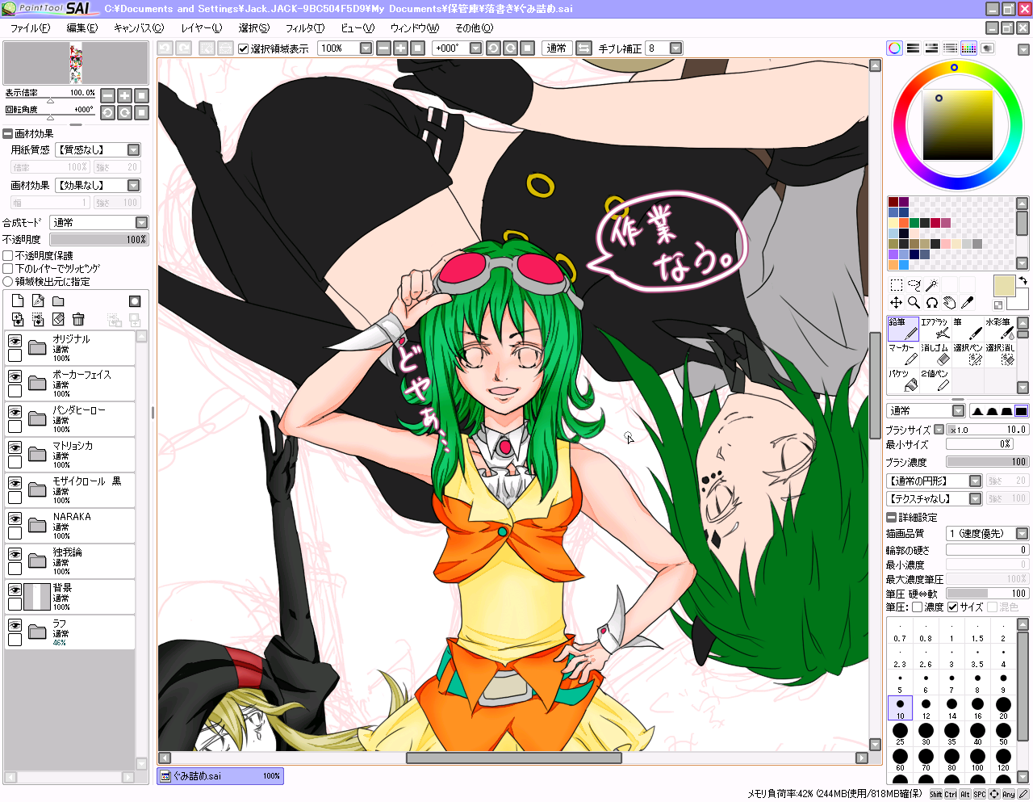The image size is (1033, 802).
Task: Toggle 選択領域表示 checkbox
Action: [x=244, y=48]
